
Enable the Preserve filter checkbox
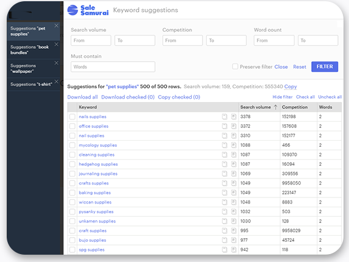pos(235,66)
